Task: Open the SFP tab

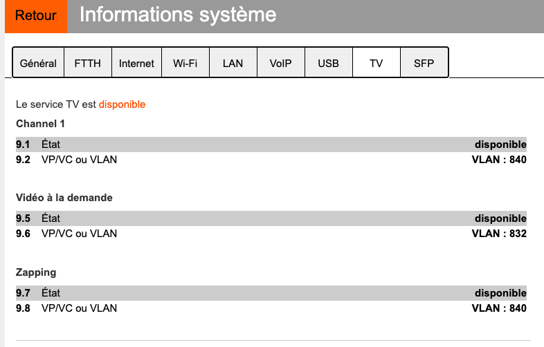Action: (x=424, y=63)
